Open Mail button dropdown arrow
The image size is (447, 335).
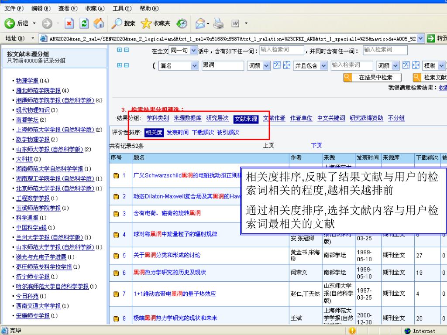pos(208,24)
